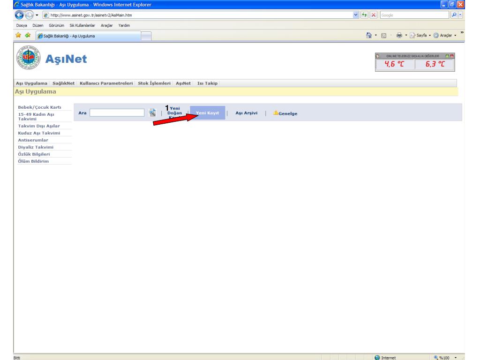Open Bebek/Çocuk Kartı in sidebar
480x360 pixels.
coord(39,107)
